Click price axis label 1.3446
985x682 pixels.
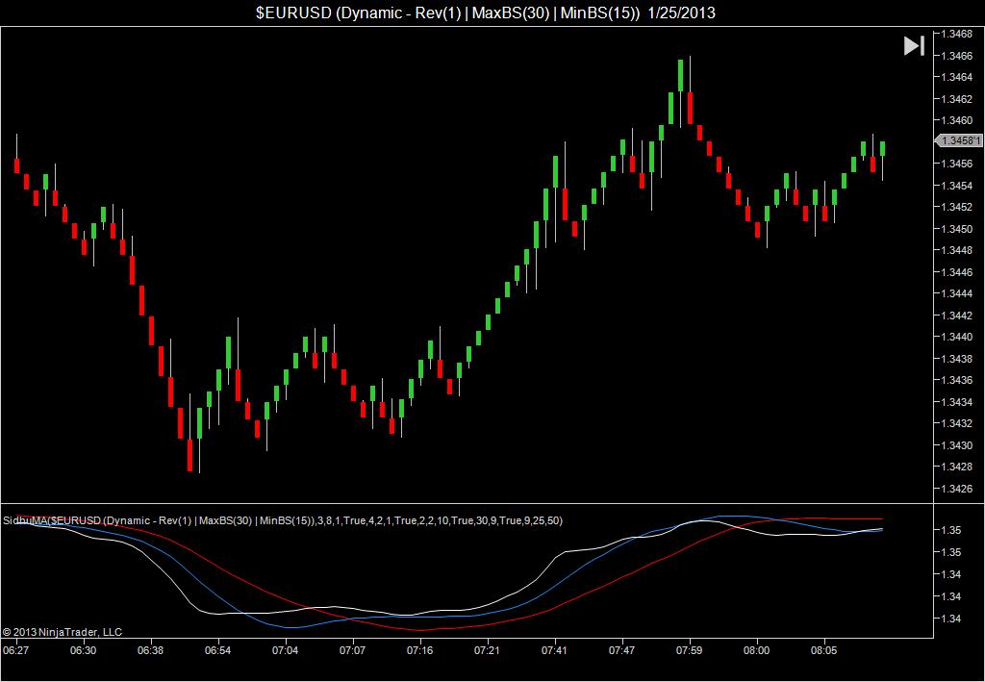(x=957, y=272)
